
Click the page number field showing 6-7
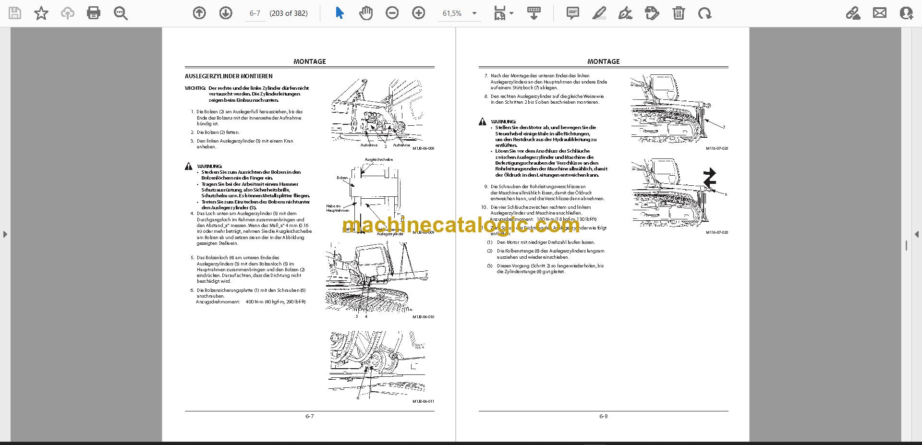(255, 13)
